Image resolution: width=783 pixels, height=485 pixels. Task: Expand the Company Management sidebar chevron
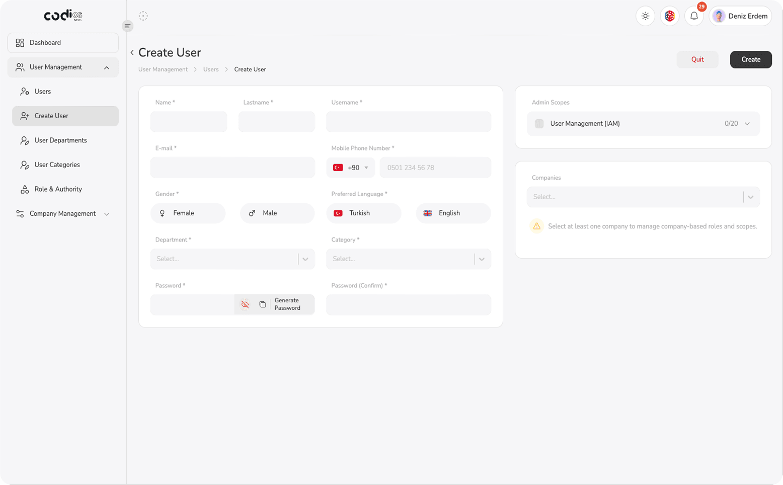click(x=107, y=214)
